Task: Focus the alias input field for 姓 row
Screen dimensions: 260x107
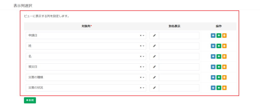Action: tap(179, 46)
